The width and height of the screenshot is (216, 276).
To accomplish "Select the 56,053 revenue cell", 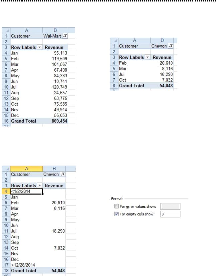I will (55, 115).
